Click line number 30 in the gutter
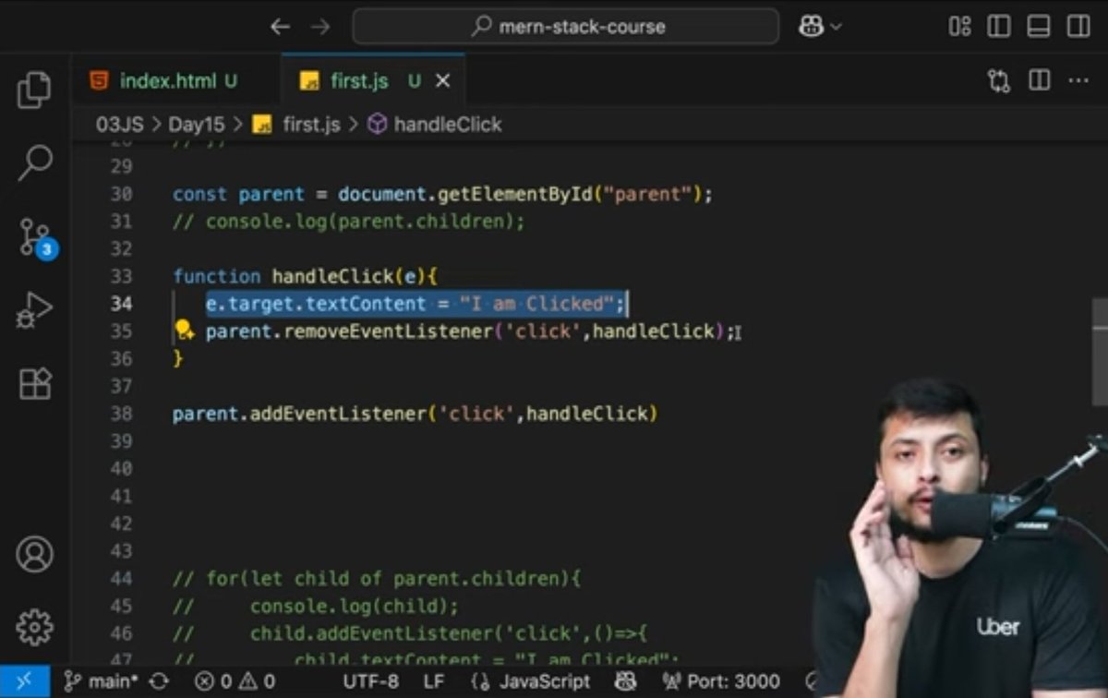The width and height of the screenshot is (1108, 698). tap(121, 195)
